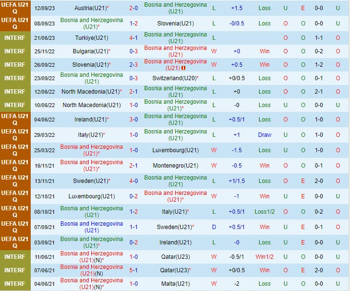Click Bosnia and Herzegovina (U21)(N) in the 07/06/21 row
Image resolution: width=350 pixels, height=291 pixels.
92,270
